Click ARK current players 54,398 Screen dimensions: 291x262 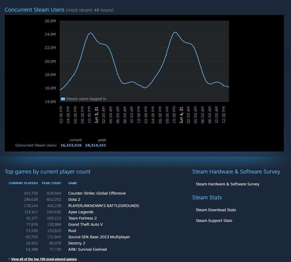[32, 249]
